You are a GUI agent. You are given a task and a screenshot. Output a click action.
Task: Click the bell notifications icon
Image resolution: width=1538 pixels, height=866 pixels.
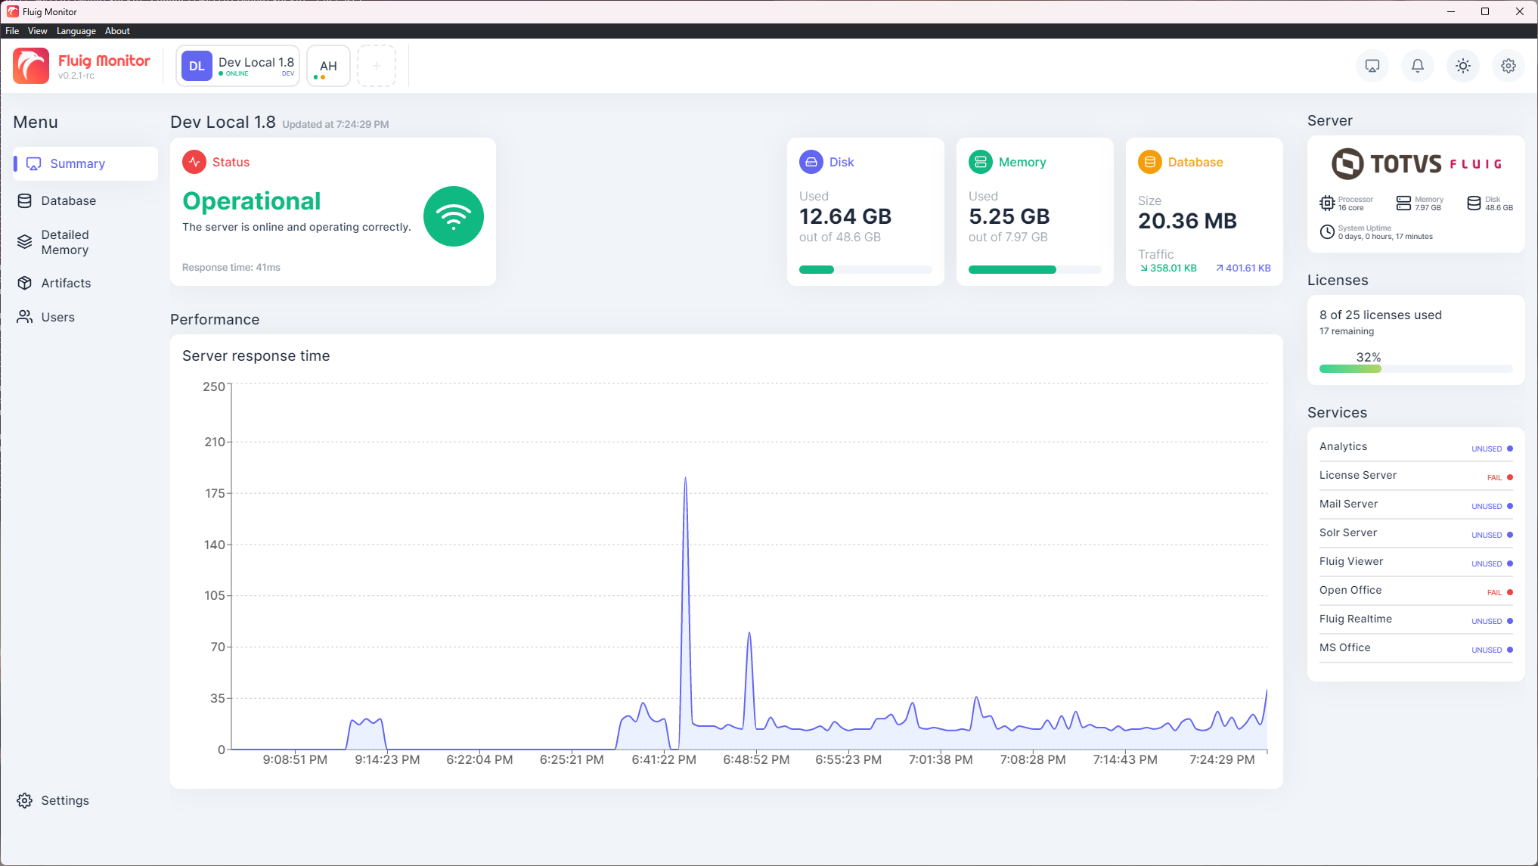pyautogui.click(x=1418, y=66)
